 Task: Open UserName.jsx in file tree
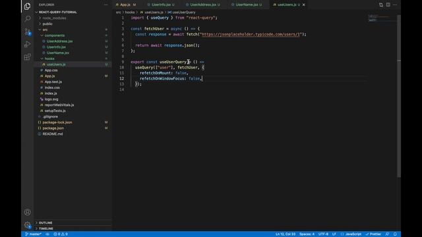click(x=58, y=53)
